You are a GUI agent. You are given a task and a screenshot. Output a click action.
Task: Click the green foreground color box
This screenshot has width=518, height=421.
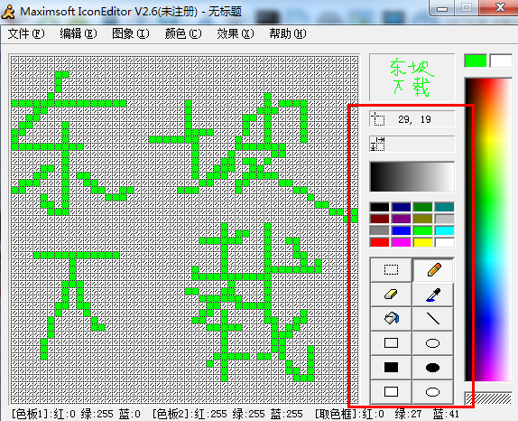coord(476,61)
